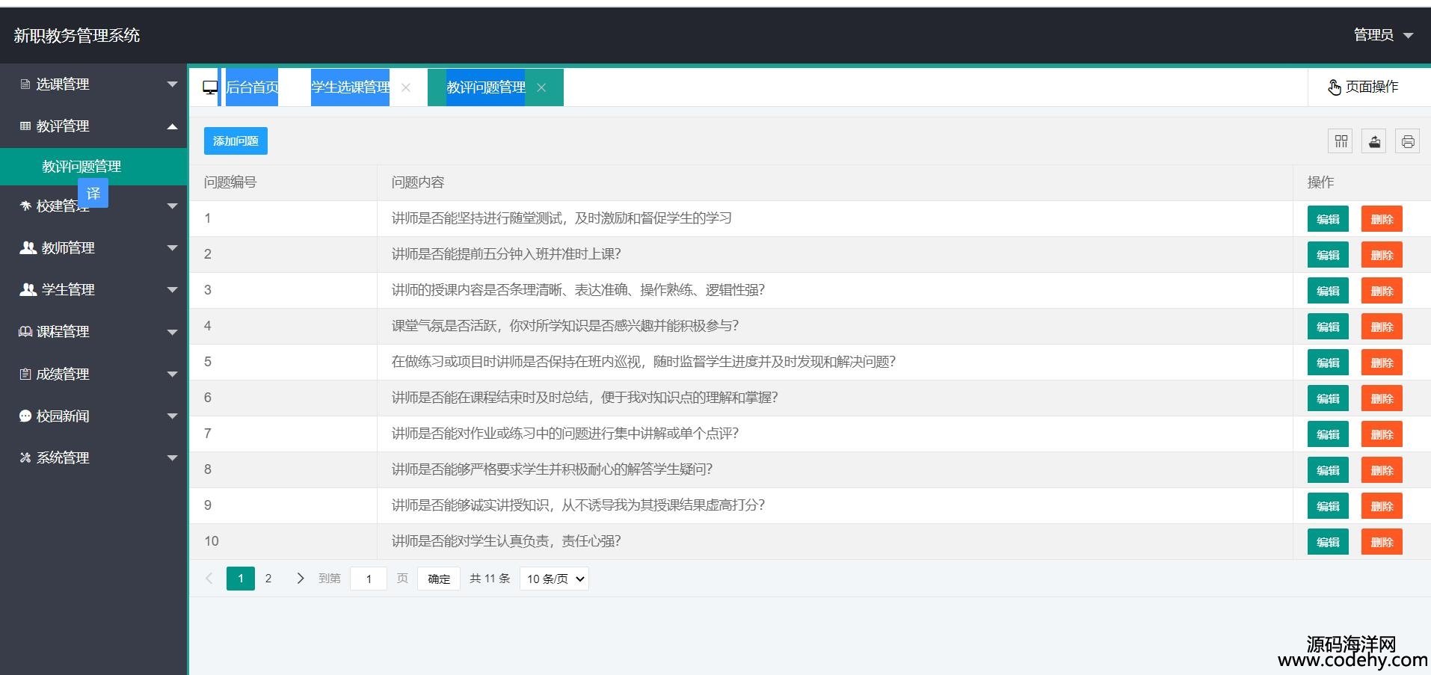Delete question number 9
Screen dimensions: 1431x675
click(x=1382, y=506)
